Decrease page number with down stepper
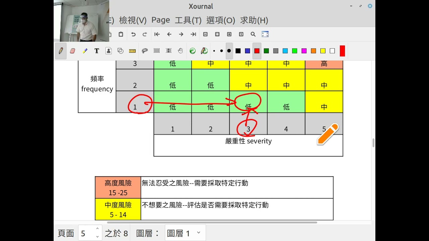This screenshot has height=241, width=429. click(x=98, y=237)
